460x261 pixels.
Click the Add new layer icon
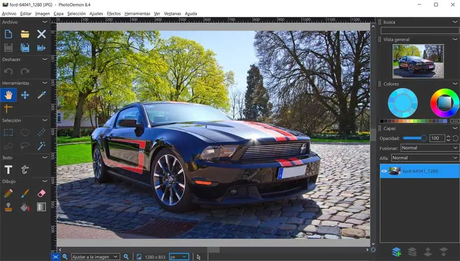coord(396,252)
